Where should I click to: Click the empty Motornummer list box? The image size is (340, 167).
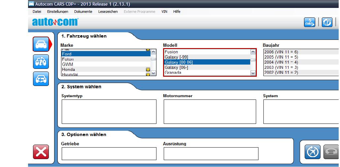coord(210,112)
